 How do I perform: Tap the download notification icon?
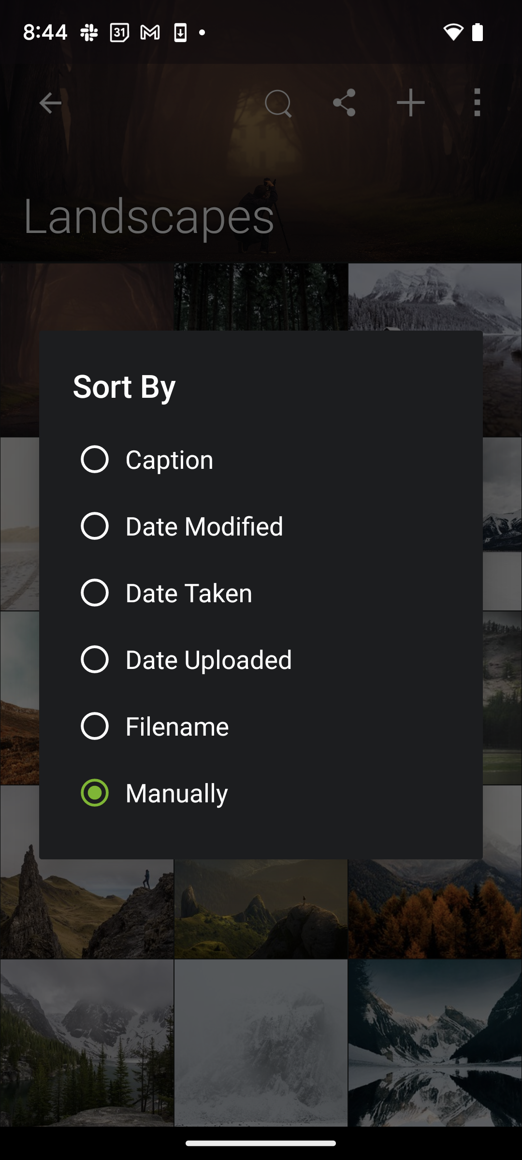point(180,33)
